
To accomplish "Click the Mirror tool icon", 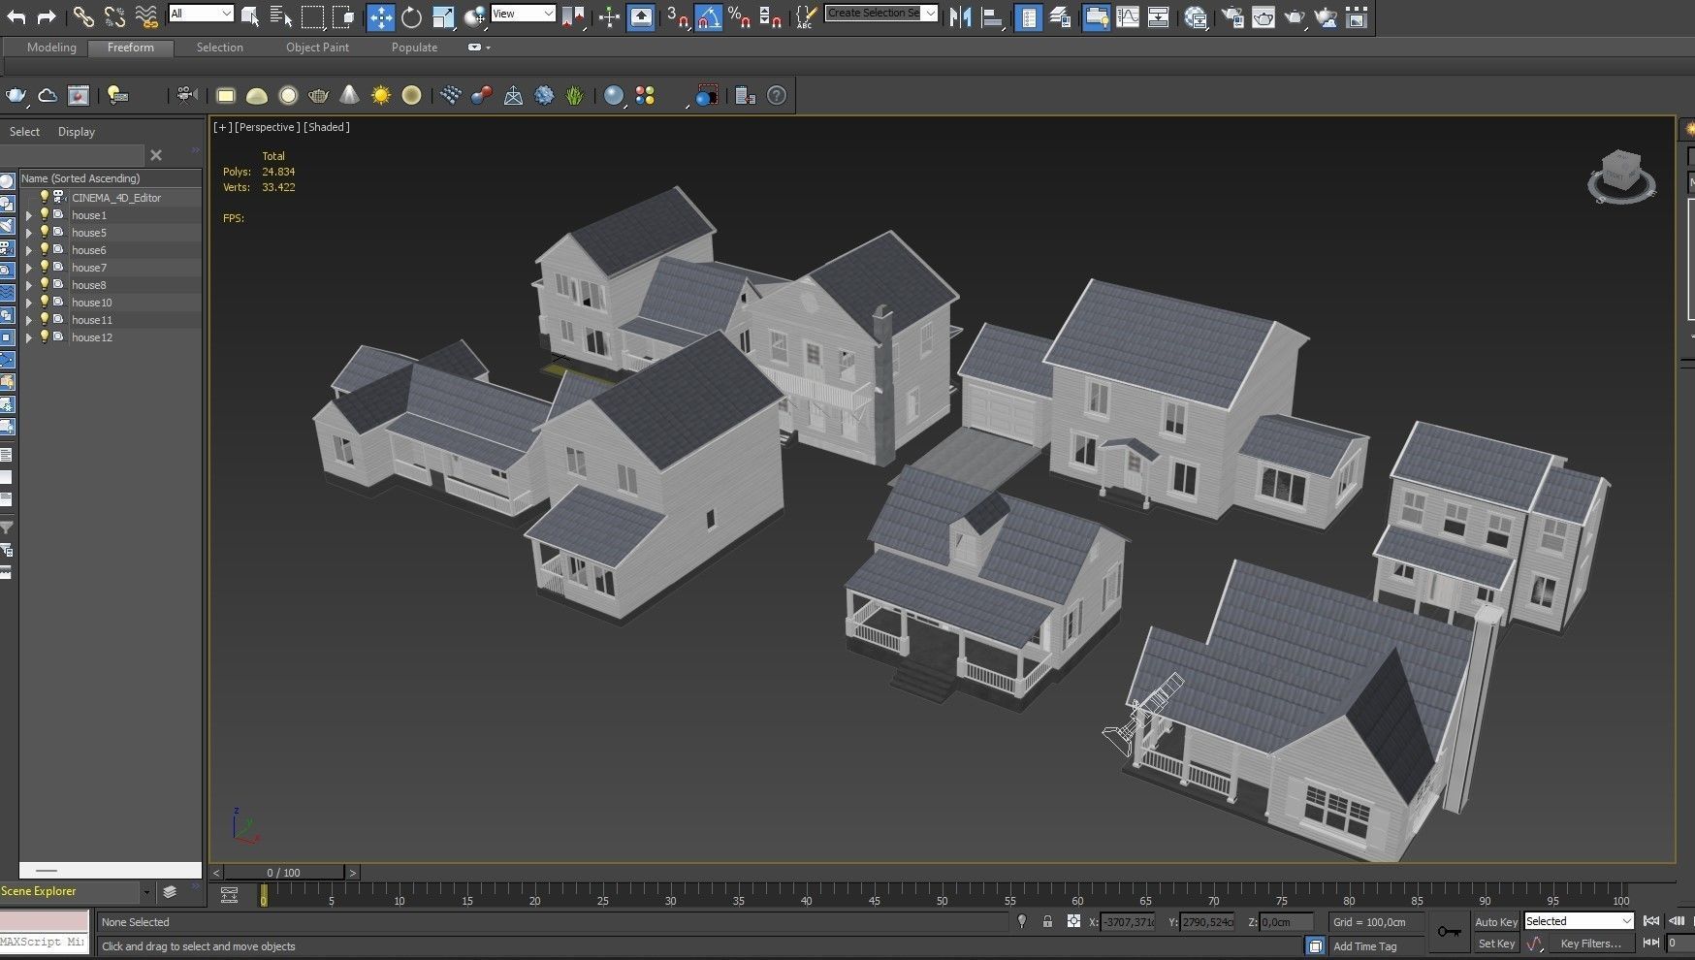I will click(960, 16).
